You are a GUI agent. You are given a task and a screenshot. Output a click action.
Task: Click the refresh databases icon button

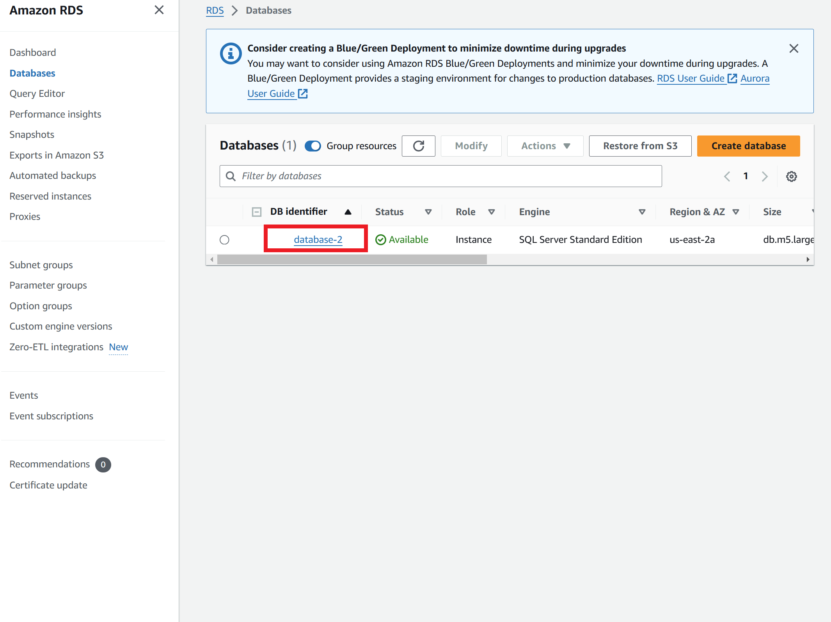point(418,146)
